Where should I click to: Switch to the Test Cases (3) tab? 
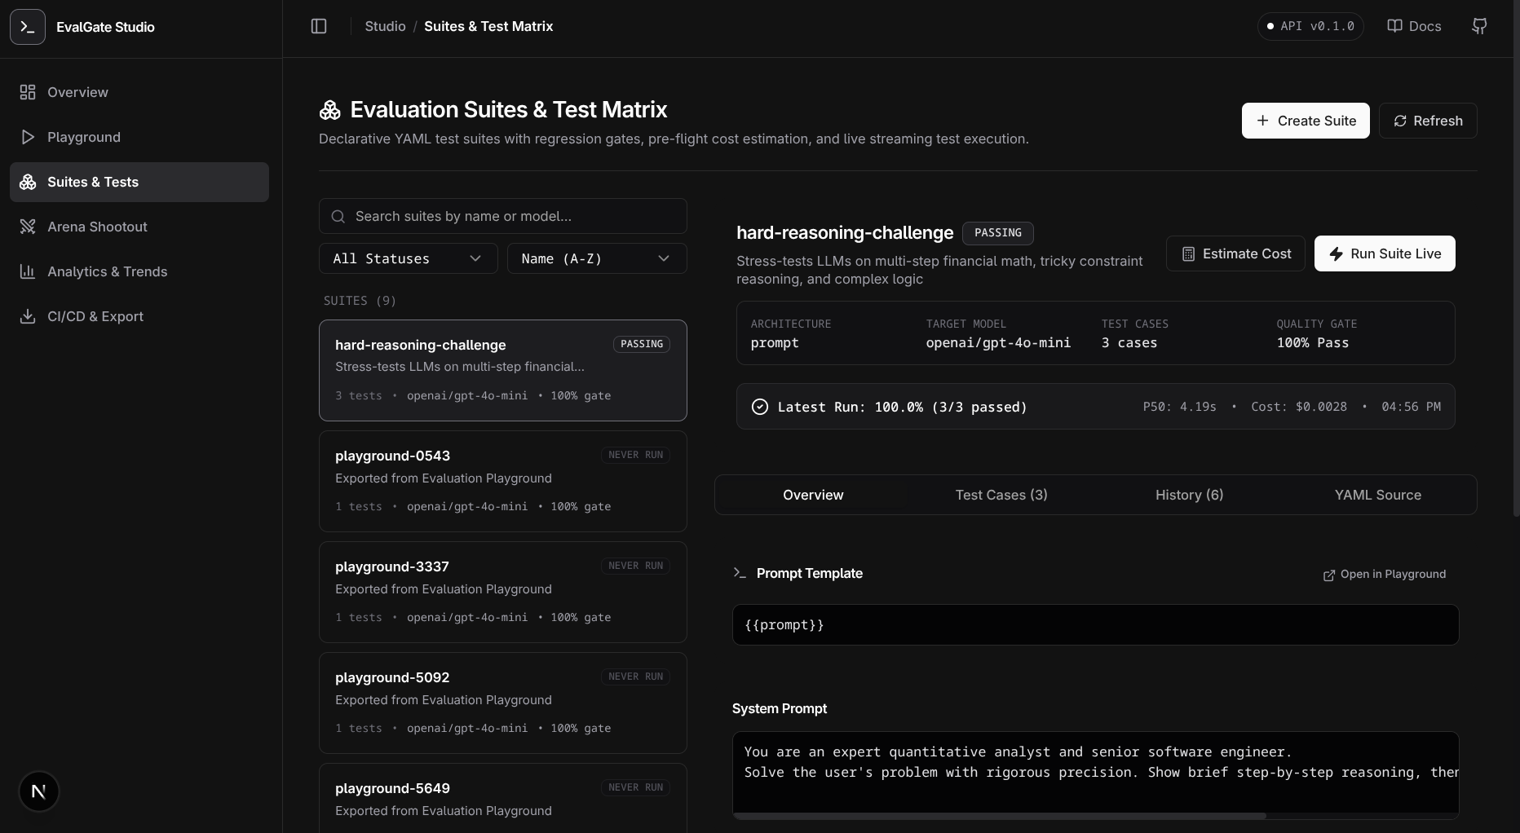coord(1001,495)
